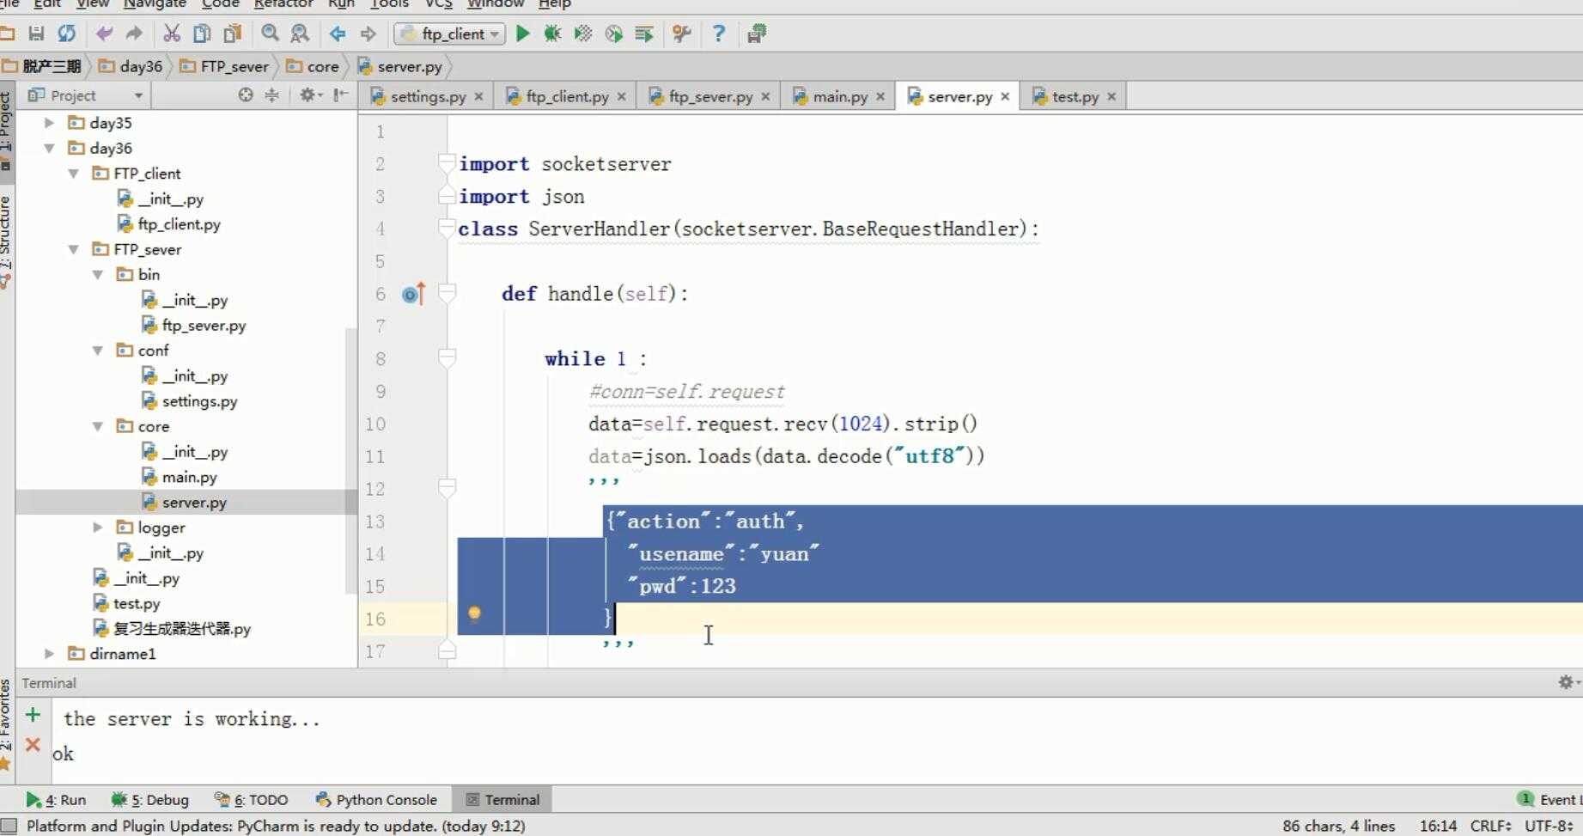
Task: Click the Replace icon in toolbar
Action: click(x=300, y=34)
